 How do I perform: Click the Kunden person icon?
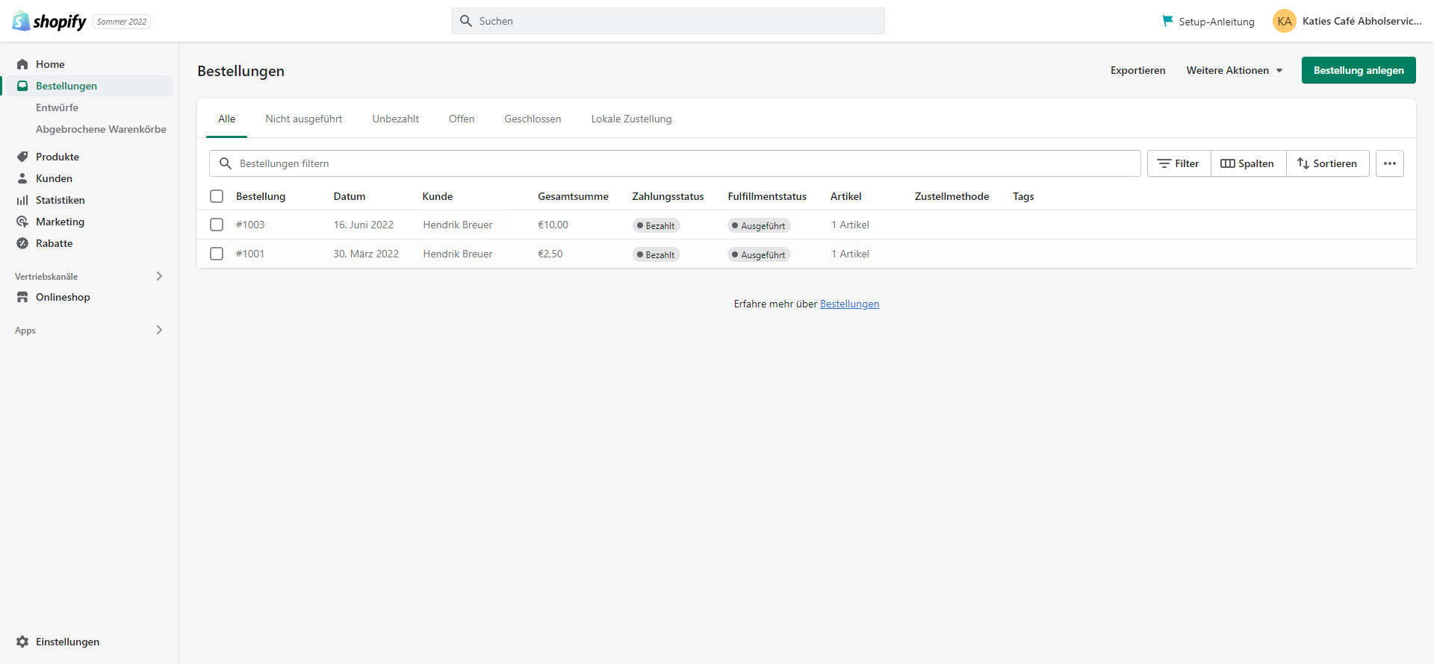[22, 178]
